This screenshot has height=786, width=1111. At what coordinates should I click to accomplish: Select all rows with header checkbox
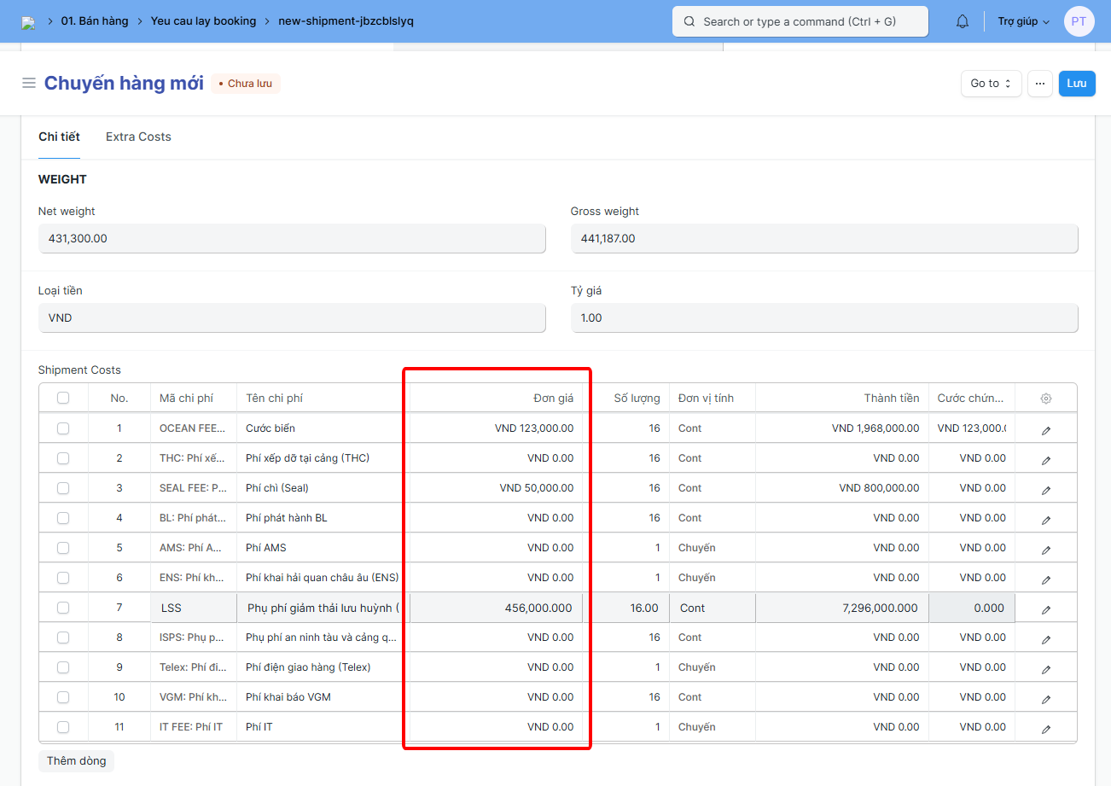tap(63, 398)
